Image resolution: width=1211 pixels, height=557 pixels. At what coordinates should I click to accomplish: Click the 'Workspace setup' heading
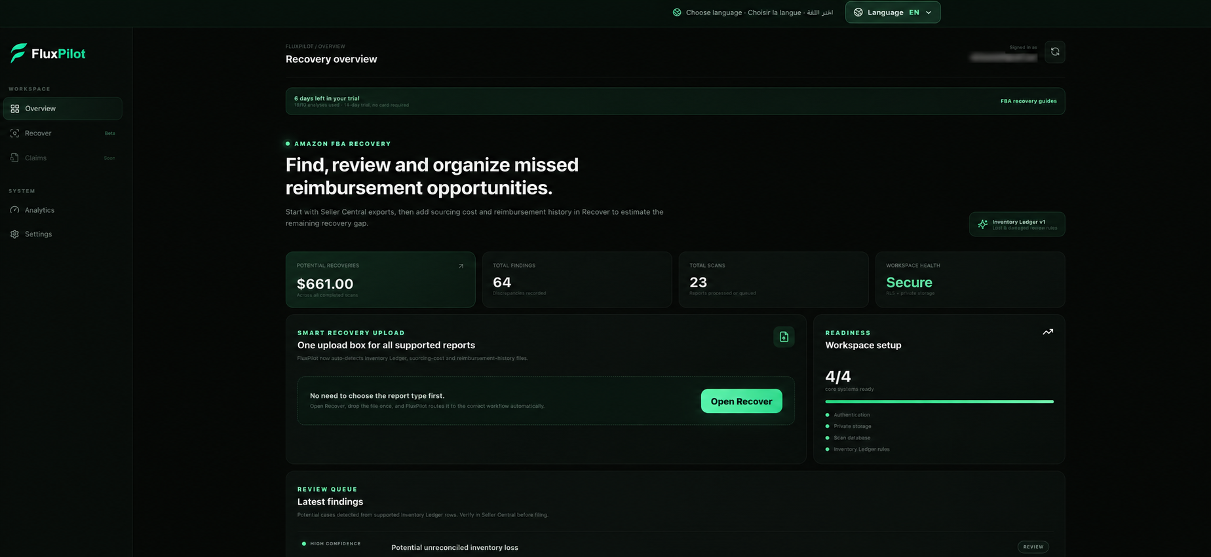click(863, 346)
